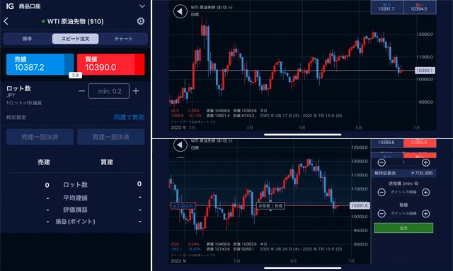Tap the 売り 10391.7 quote on upper chart
The image size is (453, 271).
click(386, 7)
